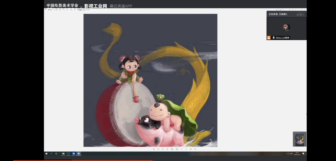336x161 pixels.
Task: Open the blue meeting app on taskbar
Action: tap(74, 154)
